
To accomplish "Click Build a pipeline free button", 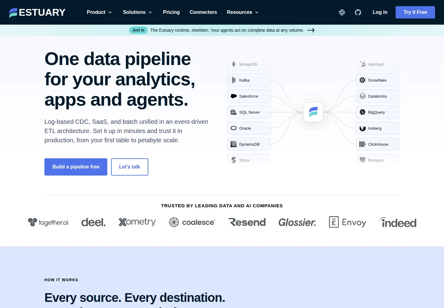I will (x=76, y=167).
